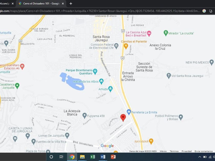Click the Sección Sureste de Santa Rosa label
The width and height of the screenshot is (215, 161).
pos(144,67)
